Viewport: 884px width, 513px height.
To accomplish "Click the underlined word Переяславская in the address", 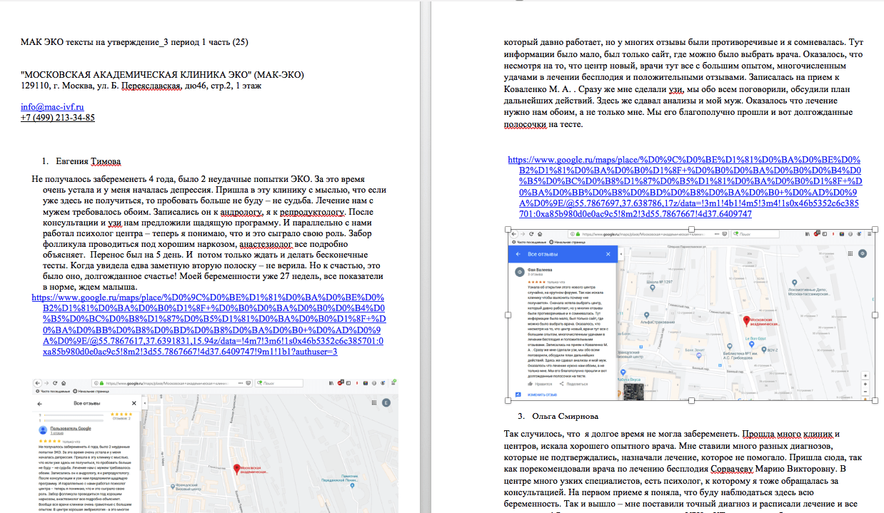I will (152, 86).
